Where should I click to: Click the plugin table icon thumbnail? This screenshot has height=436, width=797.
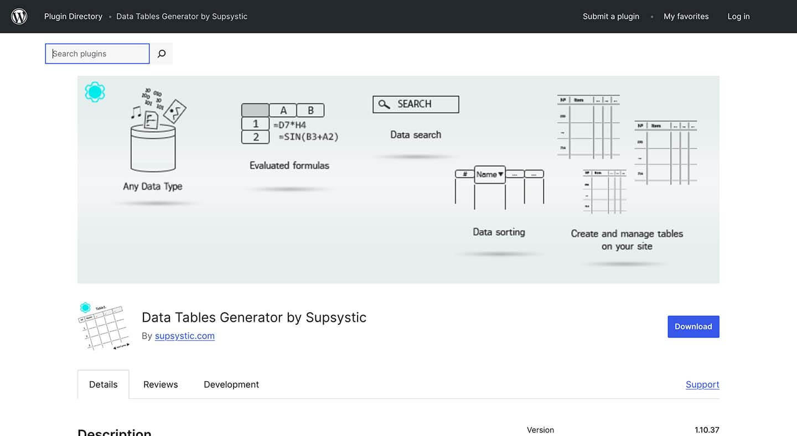[104, 326]
